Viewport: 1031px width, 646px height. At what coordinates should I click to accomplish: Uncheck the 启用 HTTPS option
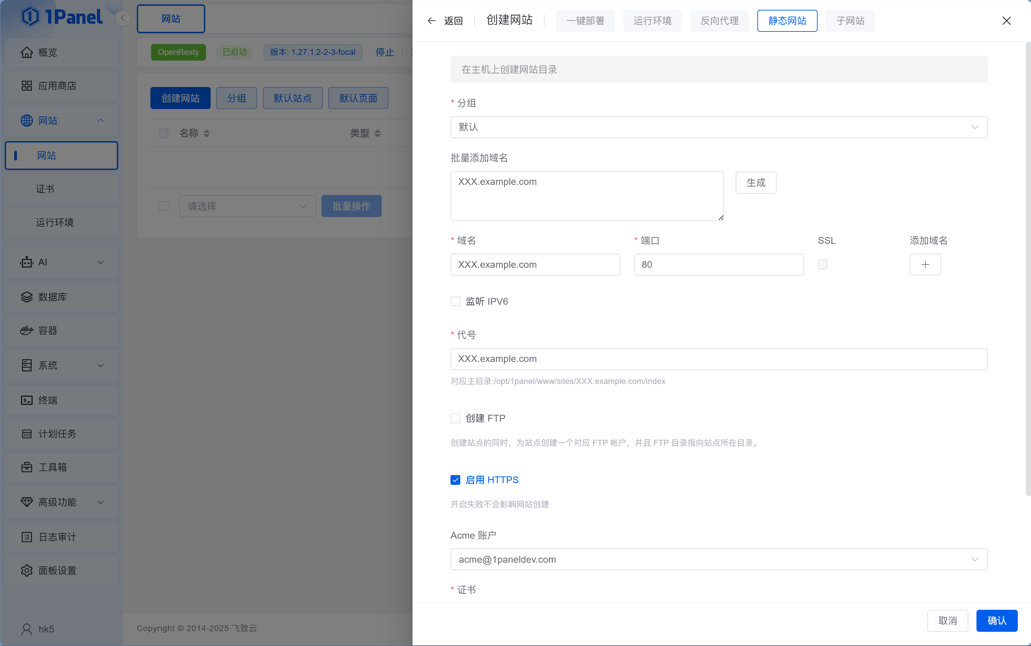point(455,480)
